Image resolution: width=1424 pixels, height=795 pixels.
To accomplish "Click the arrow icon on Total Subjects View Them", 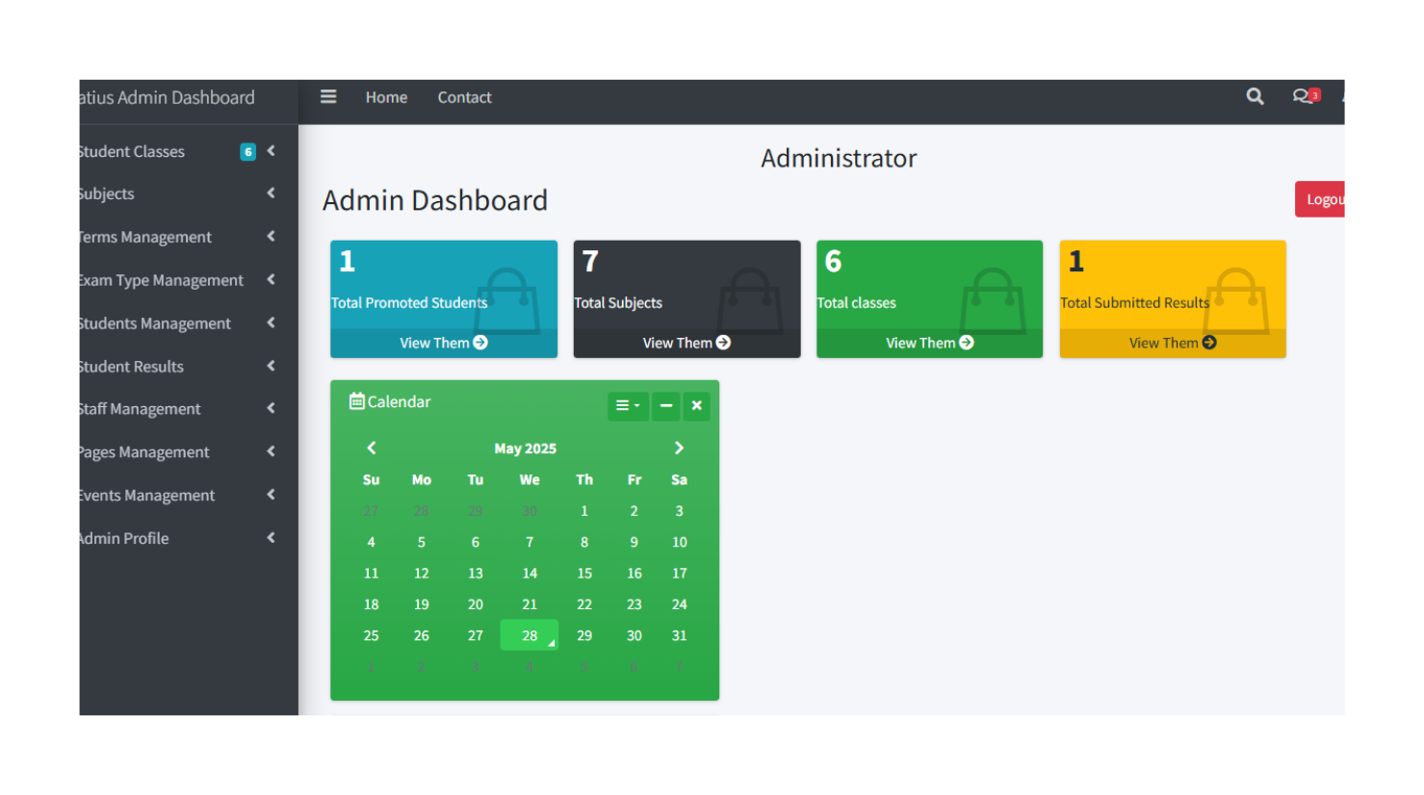I will point(724,343).
